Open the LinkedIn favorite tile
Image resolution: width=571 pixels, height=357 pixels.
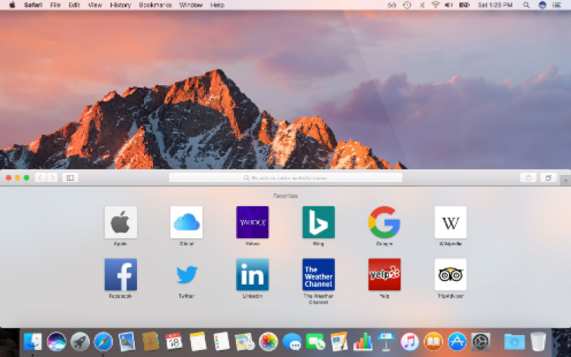pyautogui.click(x=252, y=275)
